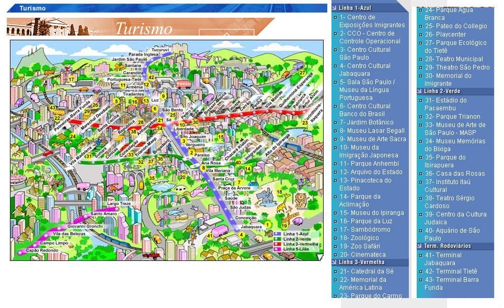This screenshot has width=504, height=308.
Task: Select yellow marker 42 near Portuguesa-Tietê
Action: (151, 77)
